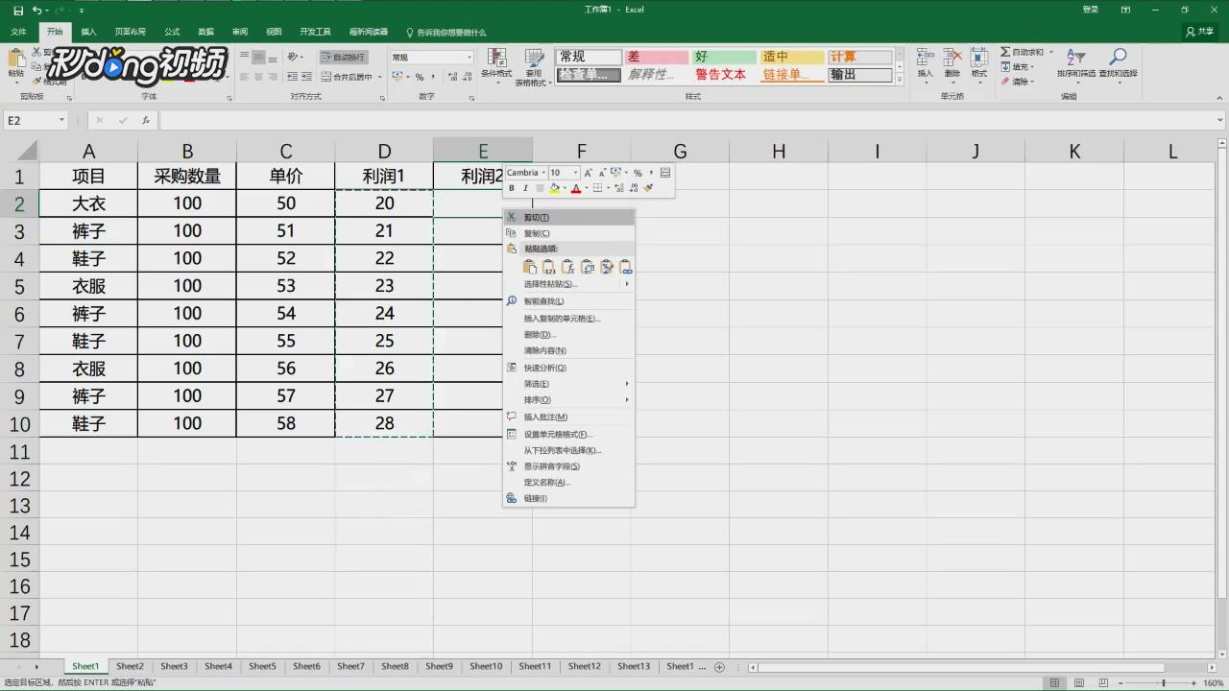Choose Paste Values (123) clipboard icon
This screenshot has width=1229, height=691.
[x=548, y=267]
